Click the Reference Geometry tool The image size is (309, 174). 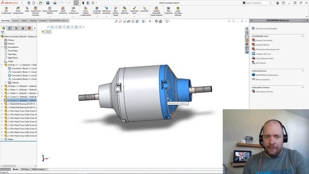click(106, 11)
